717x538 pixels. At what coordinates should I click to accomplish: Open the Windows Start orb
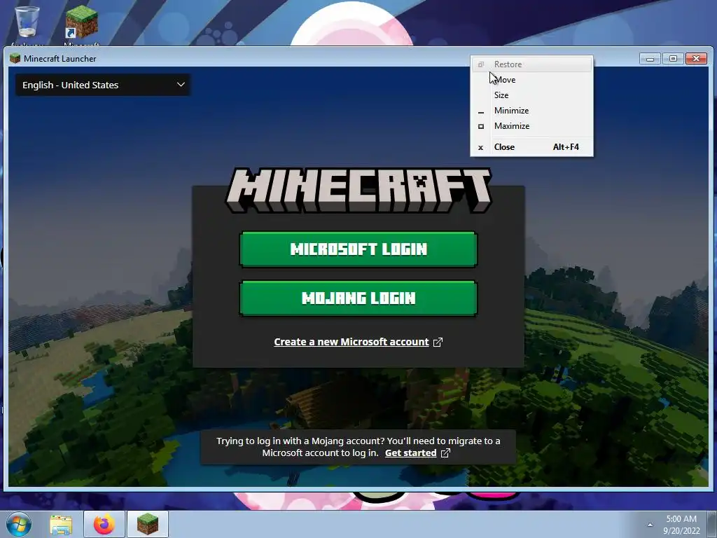point(18,524)
